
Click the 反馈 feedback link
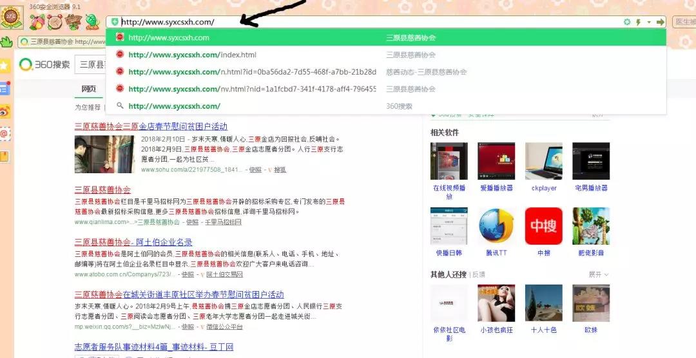(479, 274)
